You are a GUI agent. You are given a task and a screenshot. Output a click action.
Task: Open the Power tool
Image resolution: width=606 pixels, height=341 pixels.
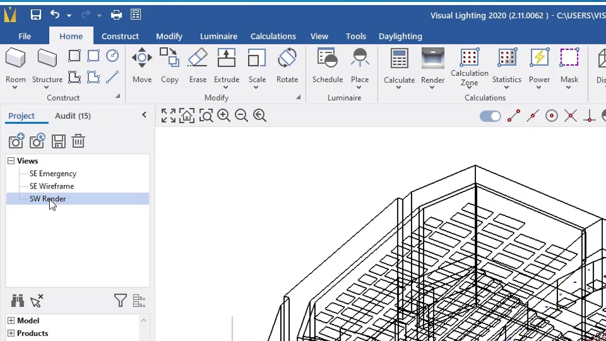[x=539, y=66]
